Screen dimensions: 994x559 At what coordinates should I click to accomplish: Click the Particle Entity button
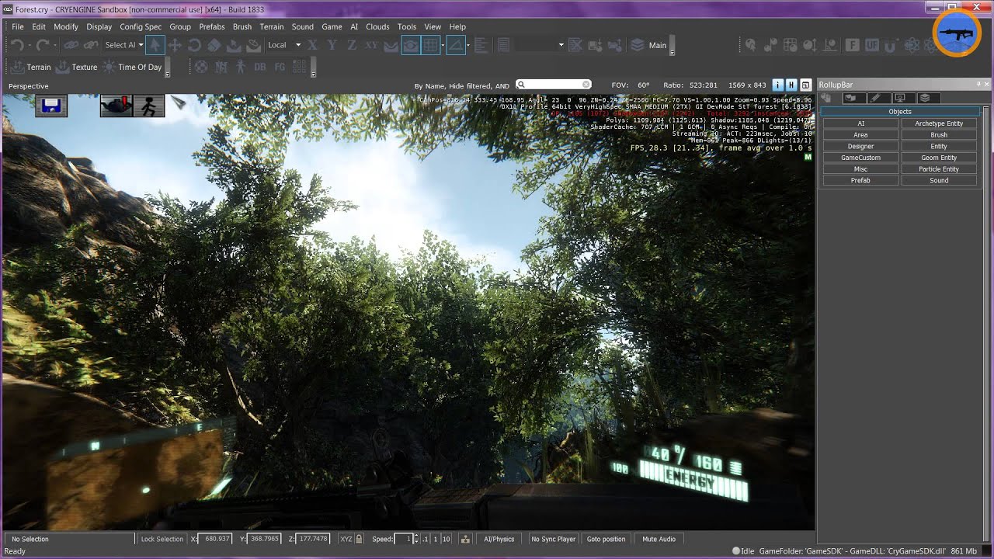coord(939,168)
